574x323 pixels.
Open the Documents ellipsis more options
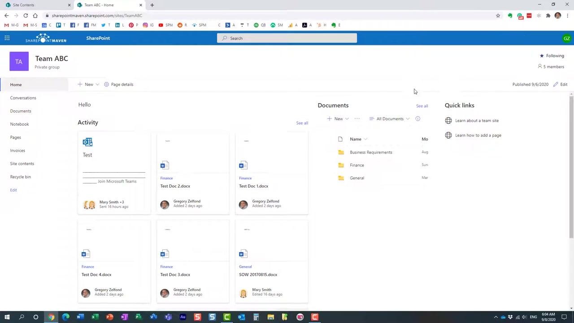pos(357,119)
